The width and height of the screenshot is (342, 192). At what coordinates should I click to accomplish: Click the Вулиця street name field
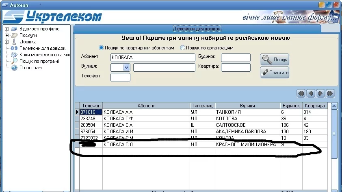point(164,67)
